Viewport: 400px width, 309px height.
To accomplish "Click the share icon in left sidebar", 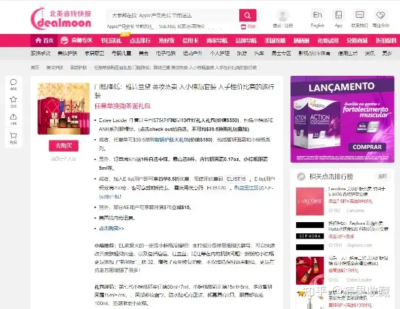I will click(13, 117).
